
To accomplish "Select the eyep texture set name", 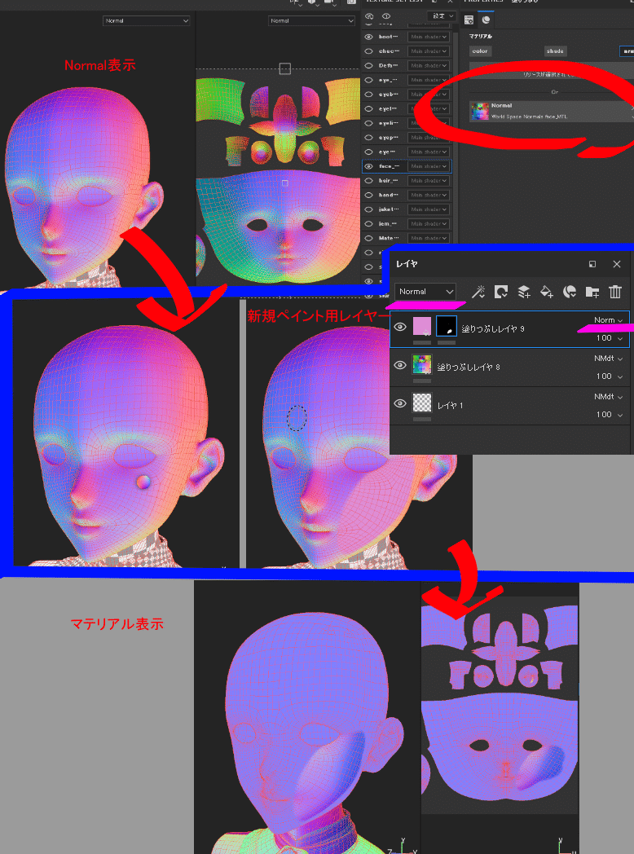I will (x=389, y=138).
